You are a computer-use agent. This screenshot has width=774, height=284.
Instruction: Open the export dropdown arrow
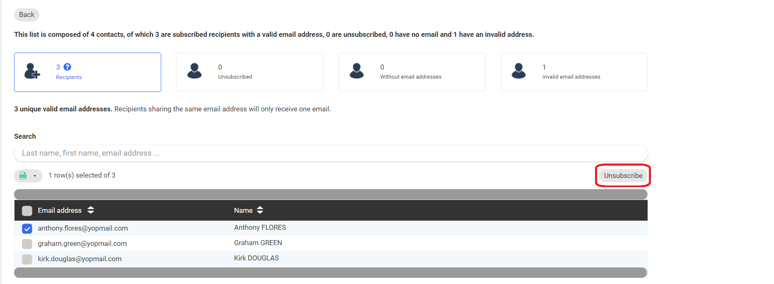coord(35,176)
